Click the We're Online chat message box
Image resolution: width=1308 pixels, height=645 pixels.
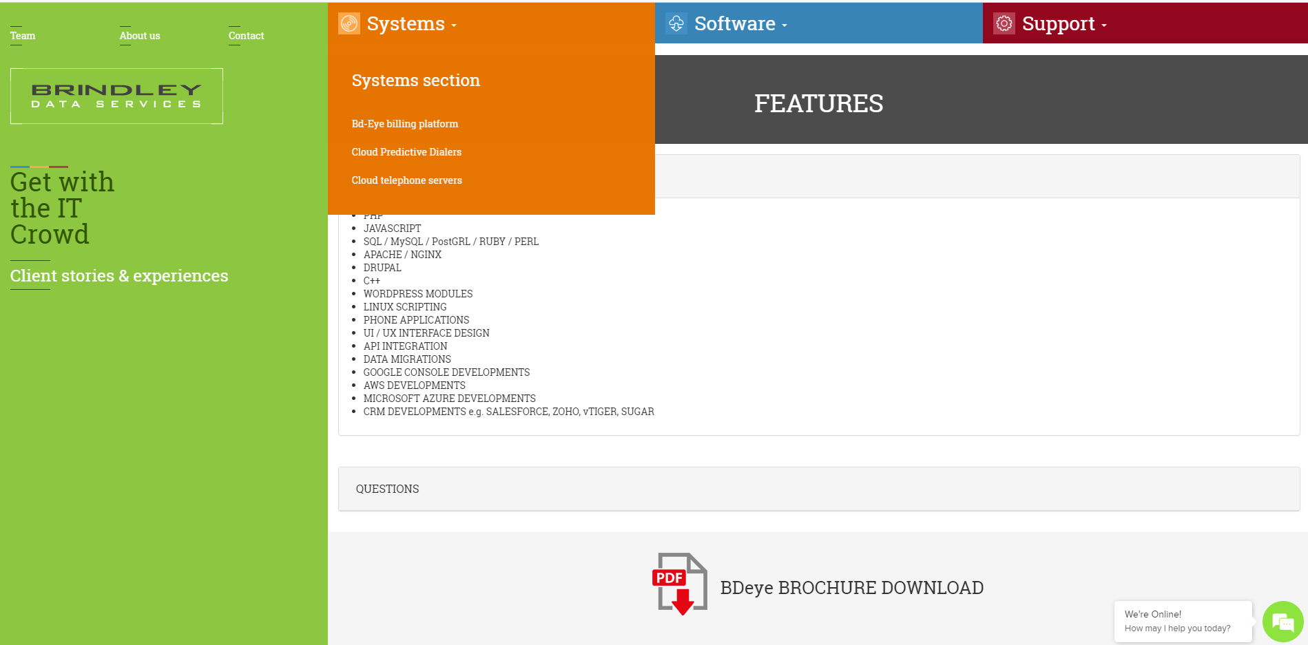[1182, 621]
